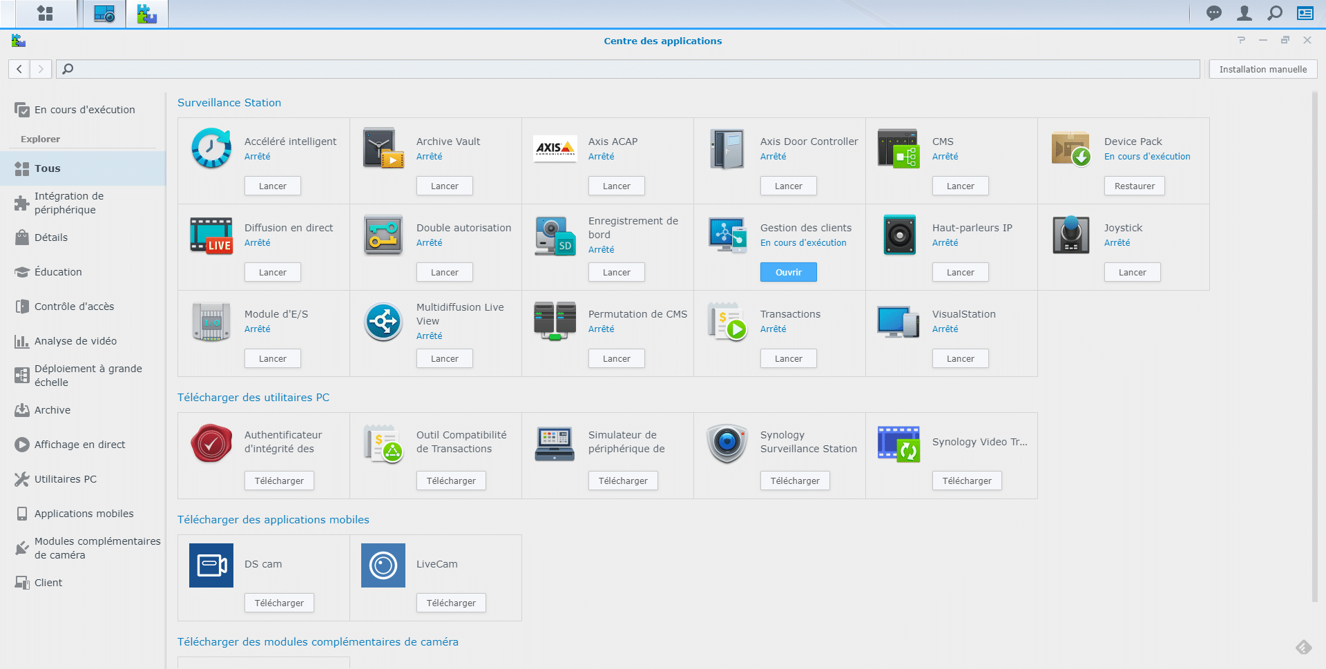Click the Joystick icon
The height and width of the screenshot is (669, 1326).
(1070, 235)
